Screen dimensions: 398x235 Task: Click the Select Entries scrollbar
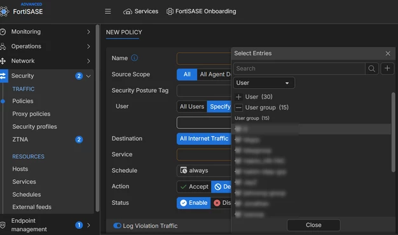point(393,132)
